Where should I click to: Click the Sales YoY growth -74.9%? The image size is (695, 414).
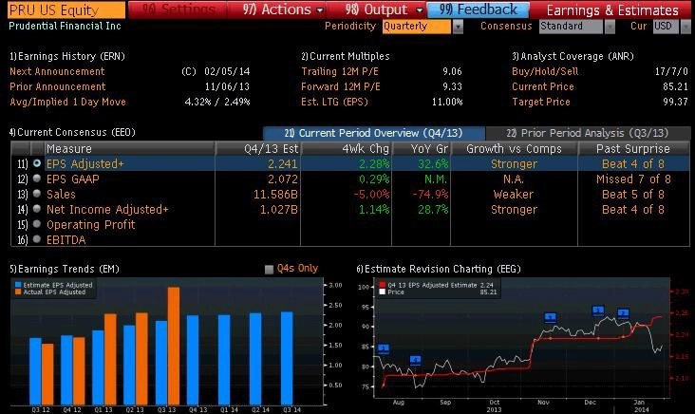[430, 194]
